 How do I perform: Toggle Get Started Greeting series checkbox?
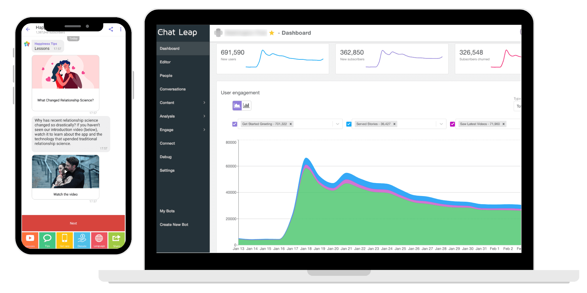pyautogui.click(x=235, y=124)
